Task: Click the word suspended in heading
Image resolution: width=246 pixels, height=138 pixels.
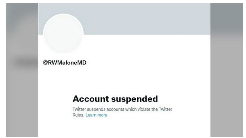Action: tap(135, 99)
